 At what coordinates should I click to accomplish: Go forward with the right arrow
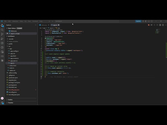[x=52, y=21]
